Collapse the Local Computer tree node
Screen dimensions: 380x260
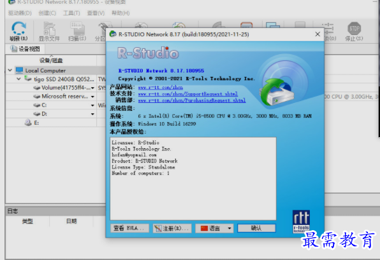pos(10,71)
